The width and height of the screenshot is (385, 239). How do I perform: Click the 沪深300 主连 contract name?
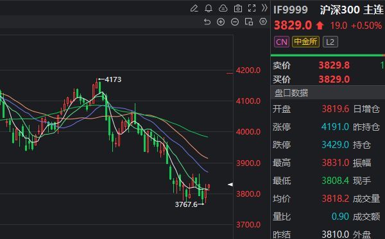point(352,10)
